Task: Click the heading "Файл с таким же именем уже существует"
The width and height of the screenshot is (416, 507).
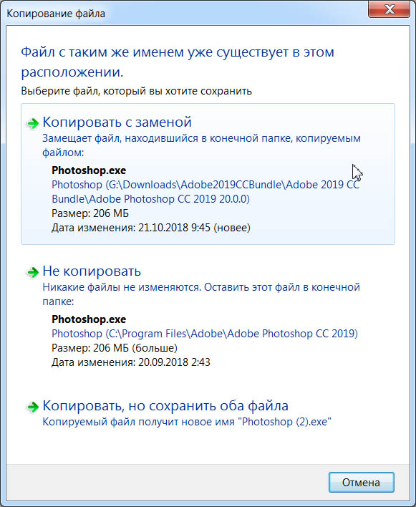Action: (178, 62)
